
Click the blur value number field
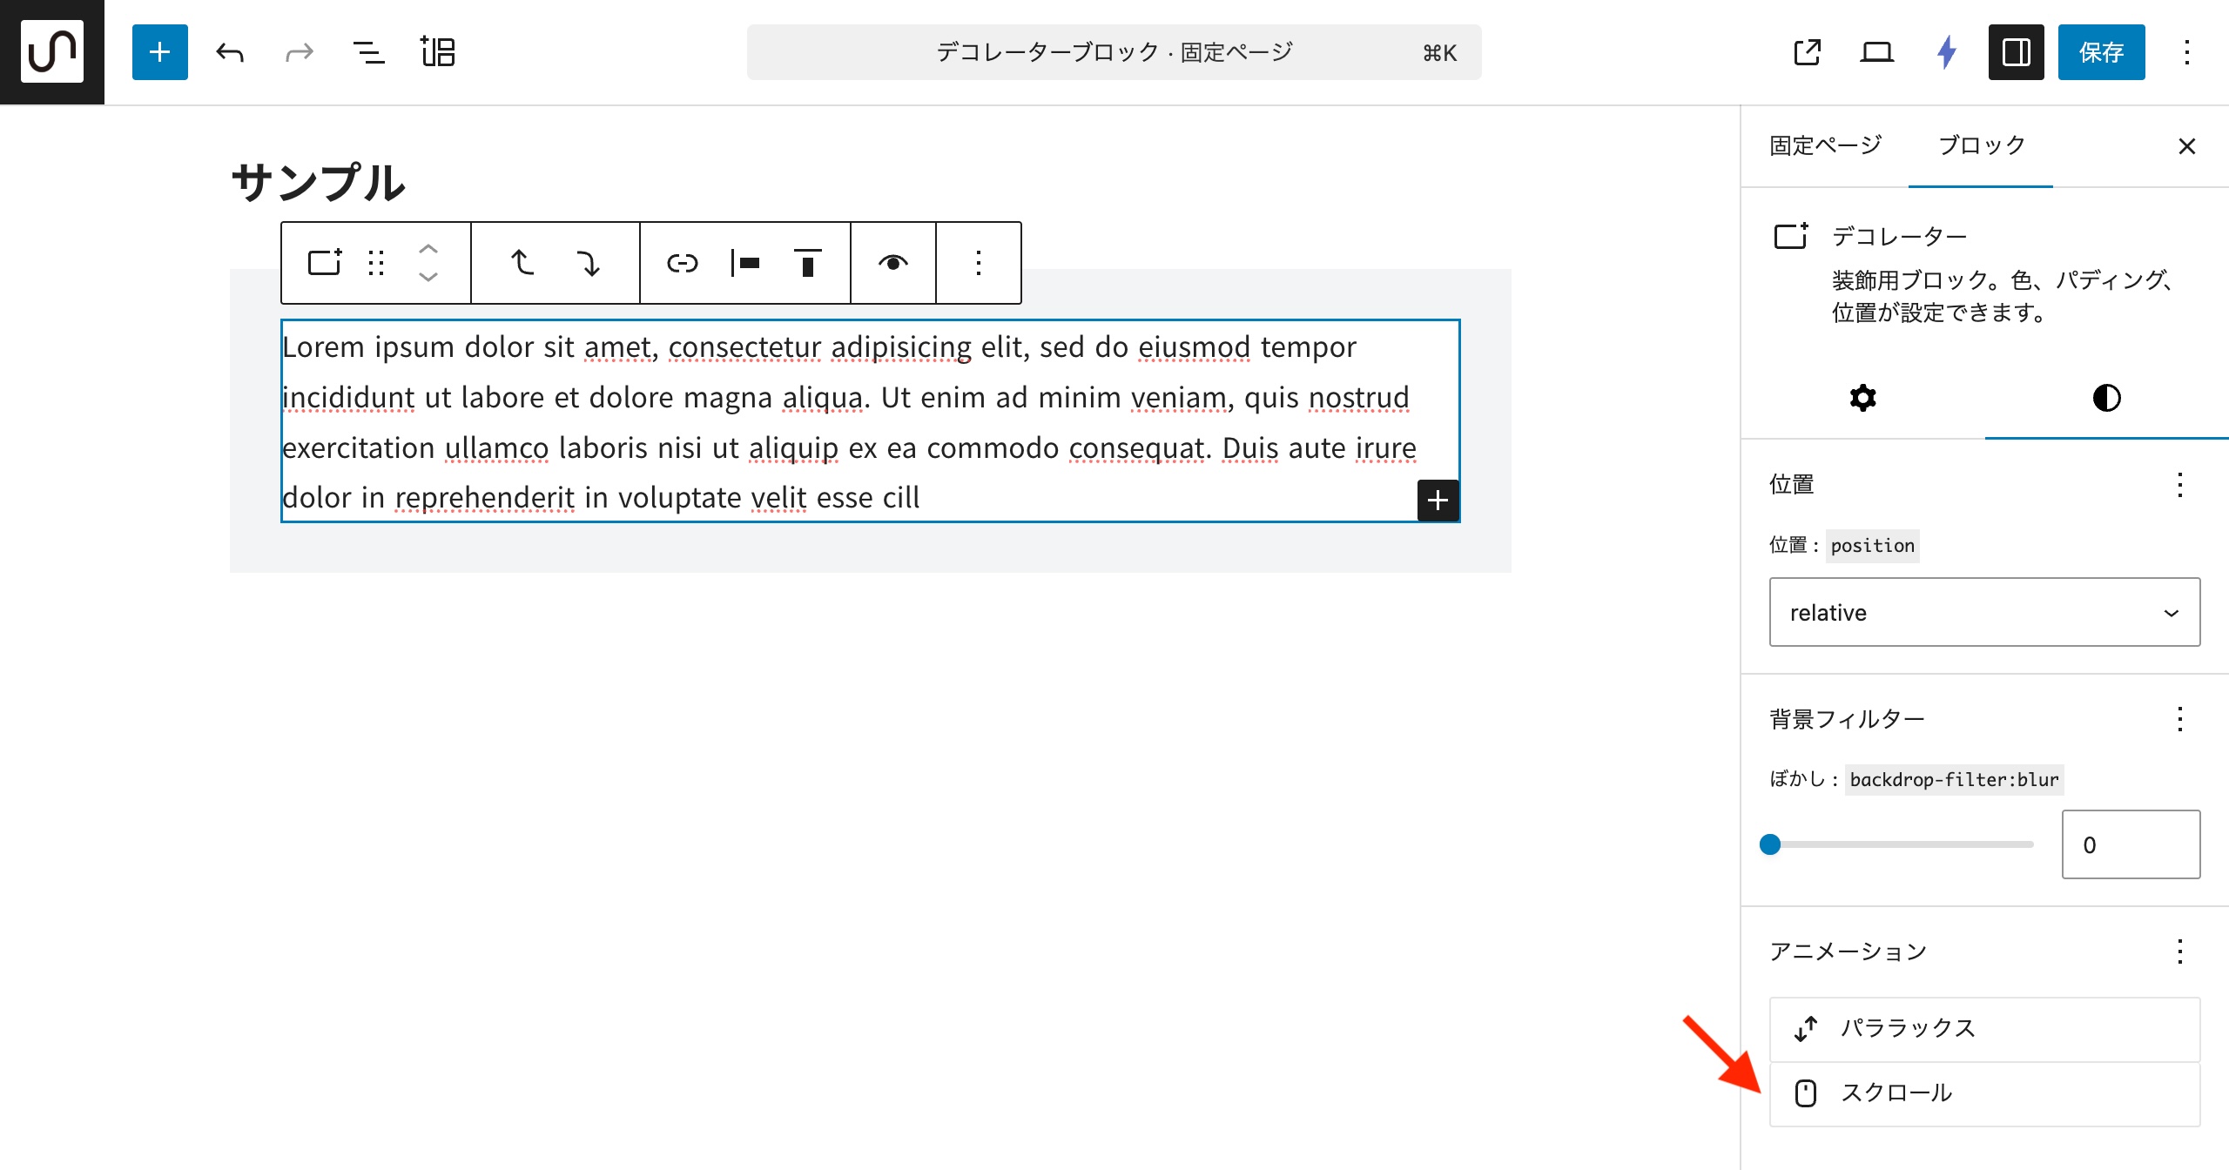tap(2130, 844)
